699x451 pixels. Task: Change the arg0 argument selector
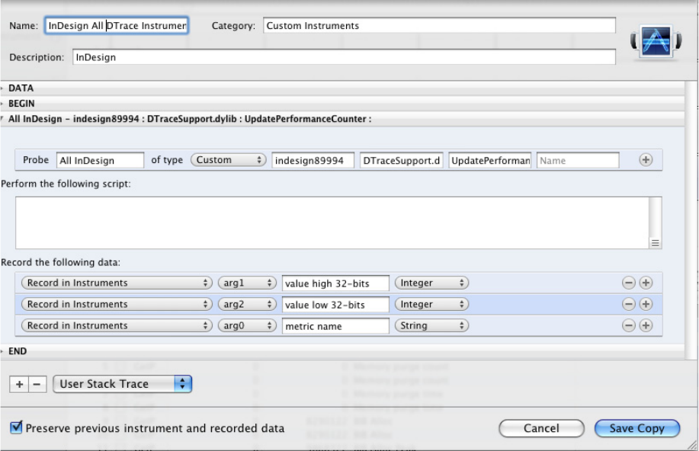point(247,325)
